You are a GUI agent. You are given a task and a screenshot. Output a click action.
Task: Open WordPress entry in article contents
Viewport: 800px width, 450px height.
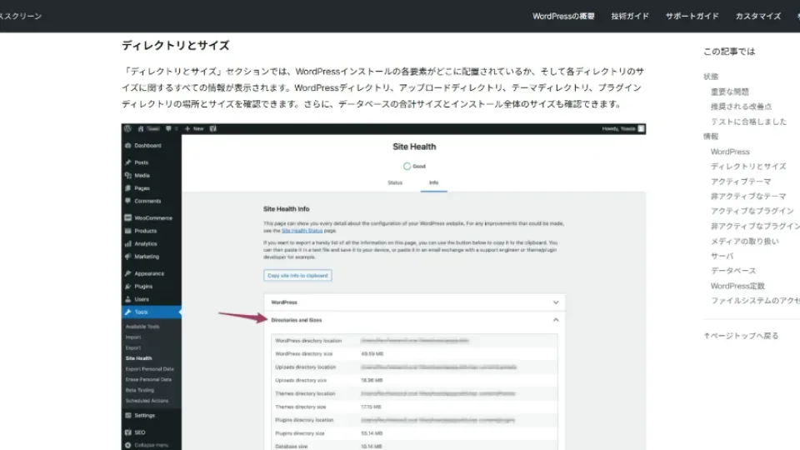coord(730,152)
